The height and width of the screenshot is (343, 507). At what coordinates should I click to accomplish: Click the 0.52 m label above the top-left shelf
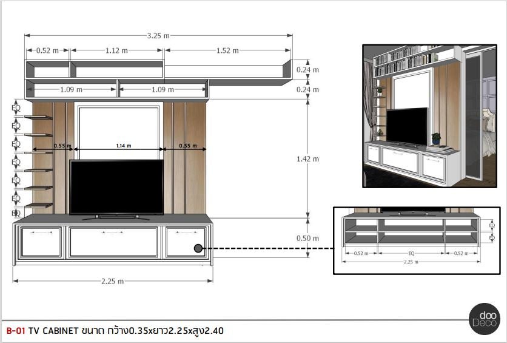pos(48,50)
